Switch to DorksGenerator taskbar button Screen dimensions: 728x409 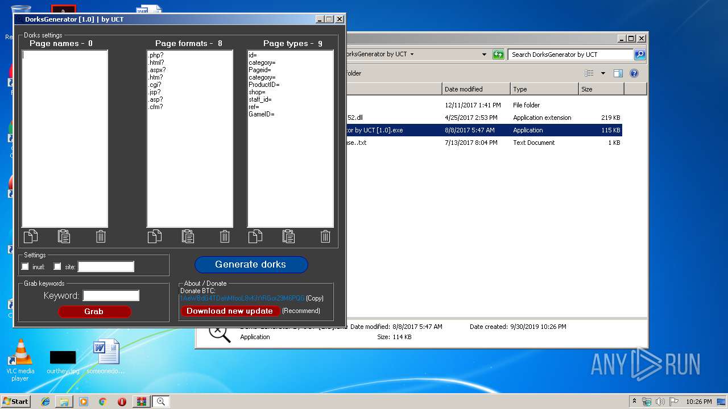tap(160, 402)
